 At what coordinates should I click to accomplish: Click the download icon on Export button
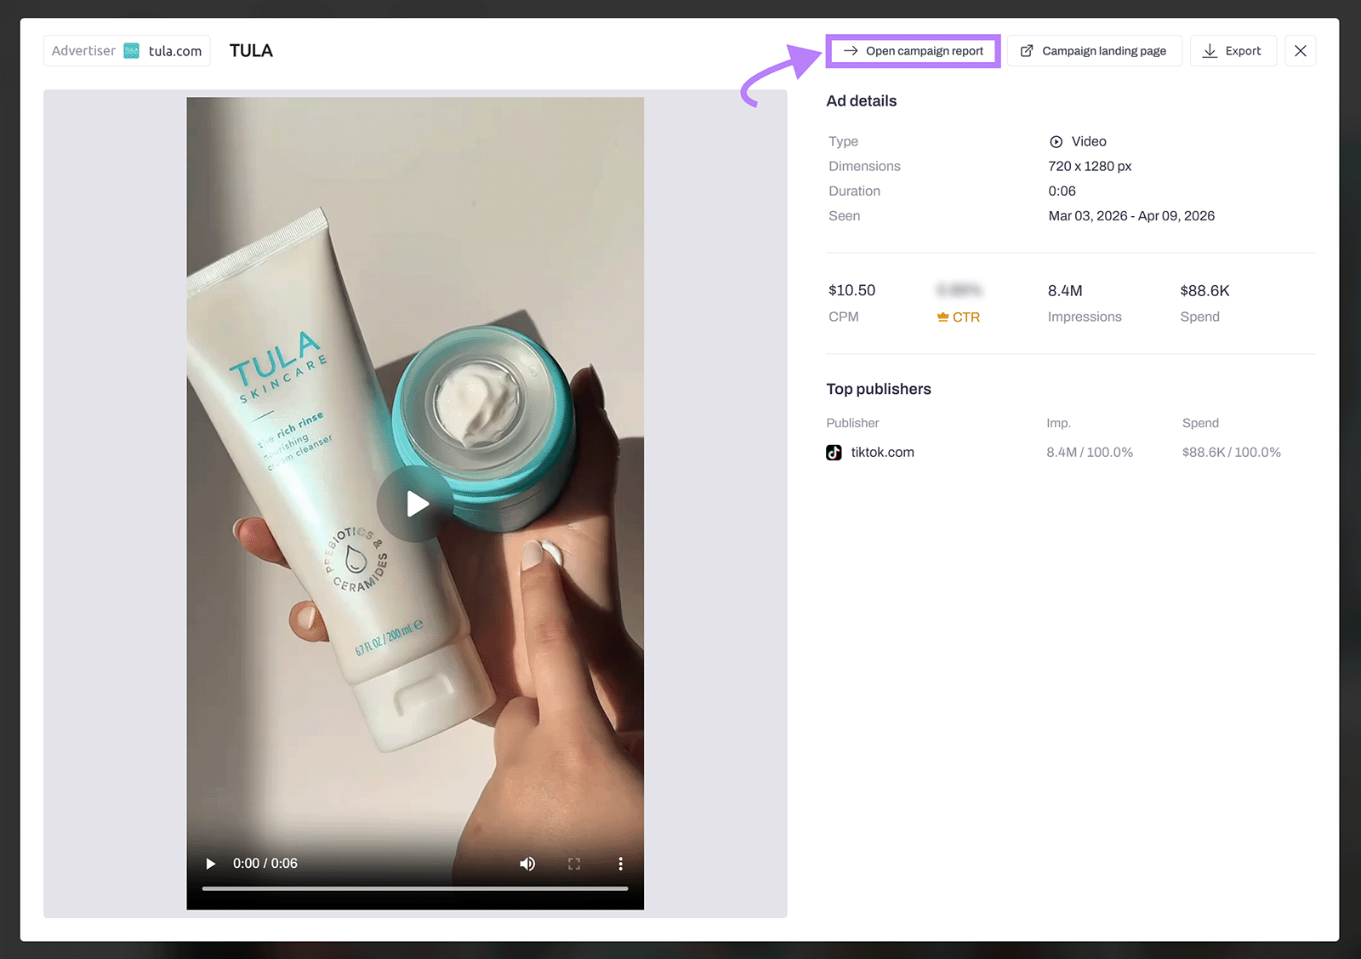click(1210, 51)
